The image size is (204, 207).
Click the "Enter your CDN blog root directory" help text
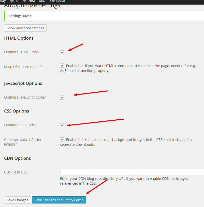pyautogui.click(x=124, y=181)
